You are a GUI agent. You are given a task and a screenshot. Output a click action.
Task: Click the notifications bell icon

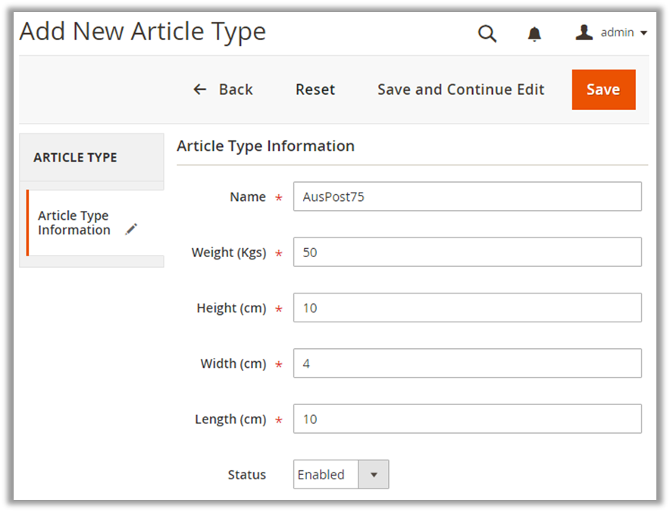click(x=534, y=33)
